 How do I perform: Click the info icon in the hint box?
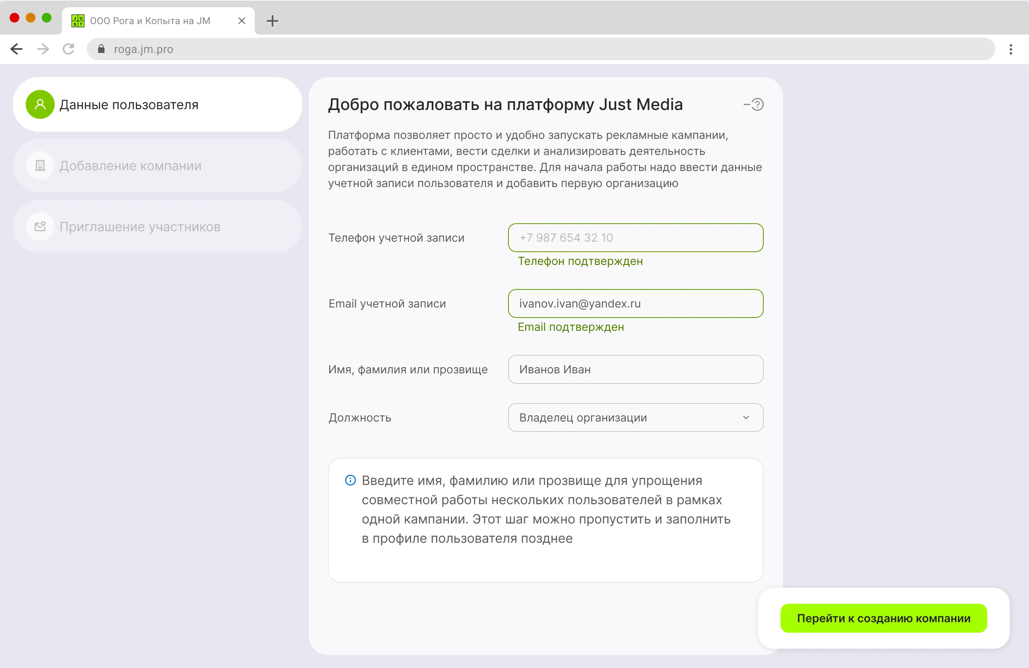click(350, 480)
